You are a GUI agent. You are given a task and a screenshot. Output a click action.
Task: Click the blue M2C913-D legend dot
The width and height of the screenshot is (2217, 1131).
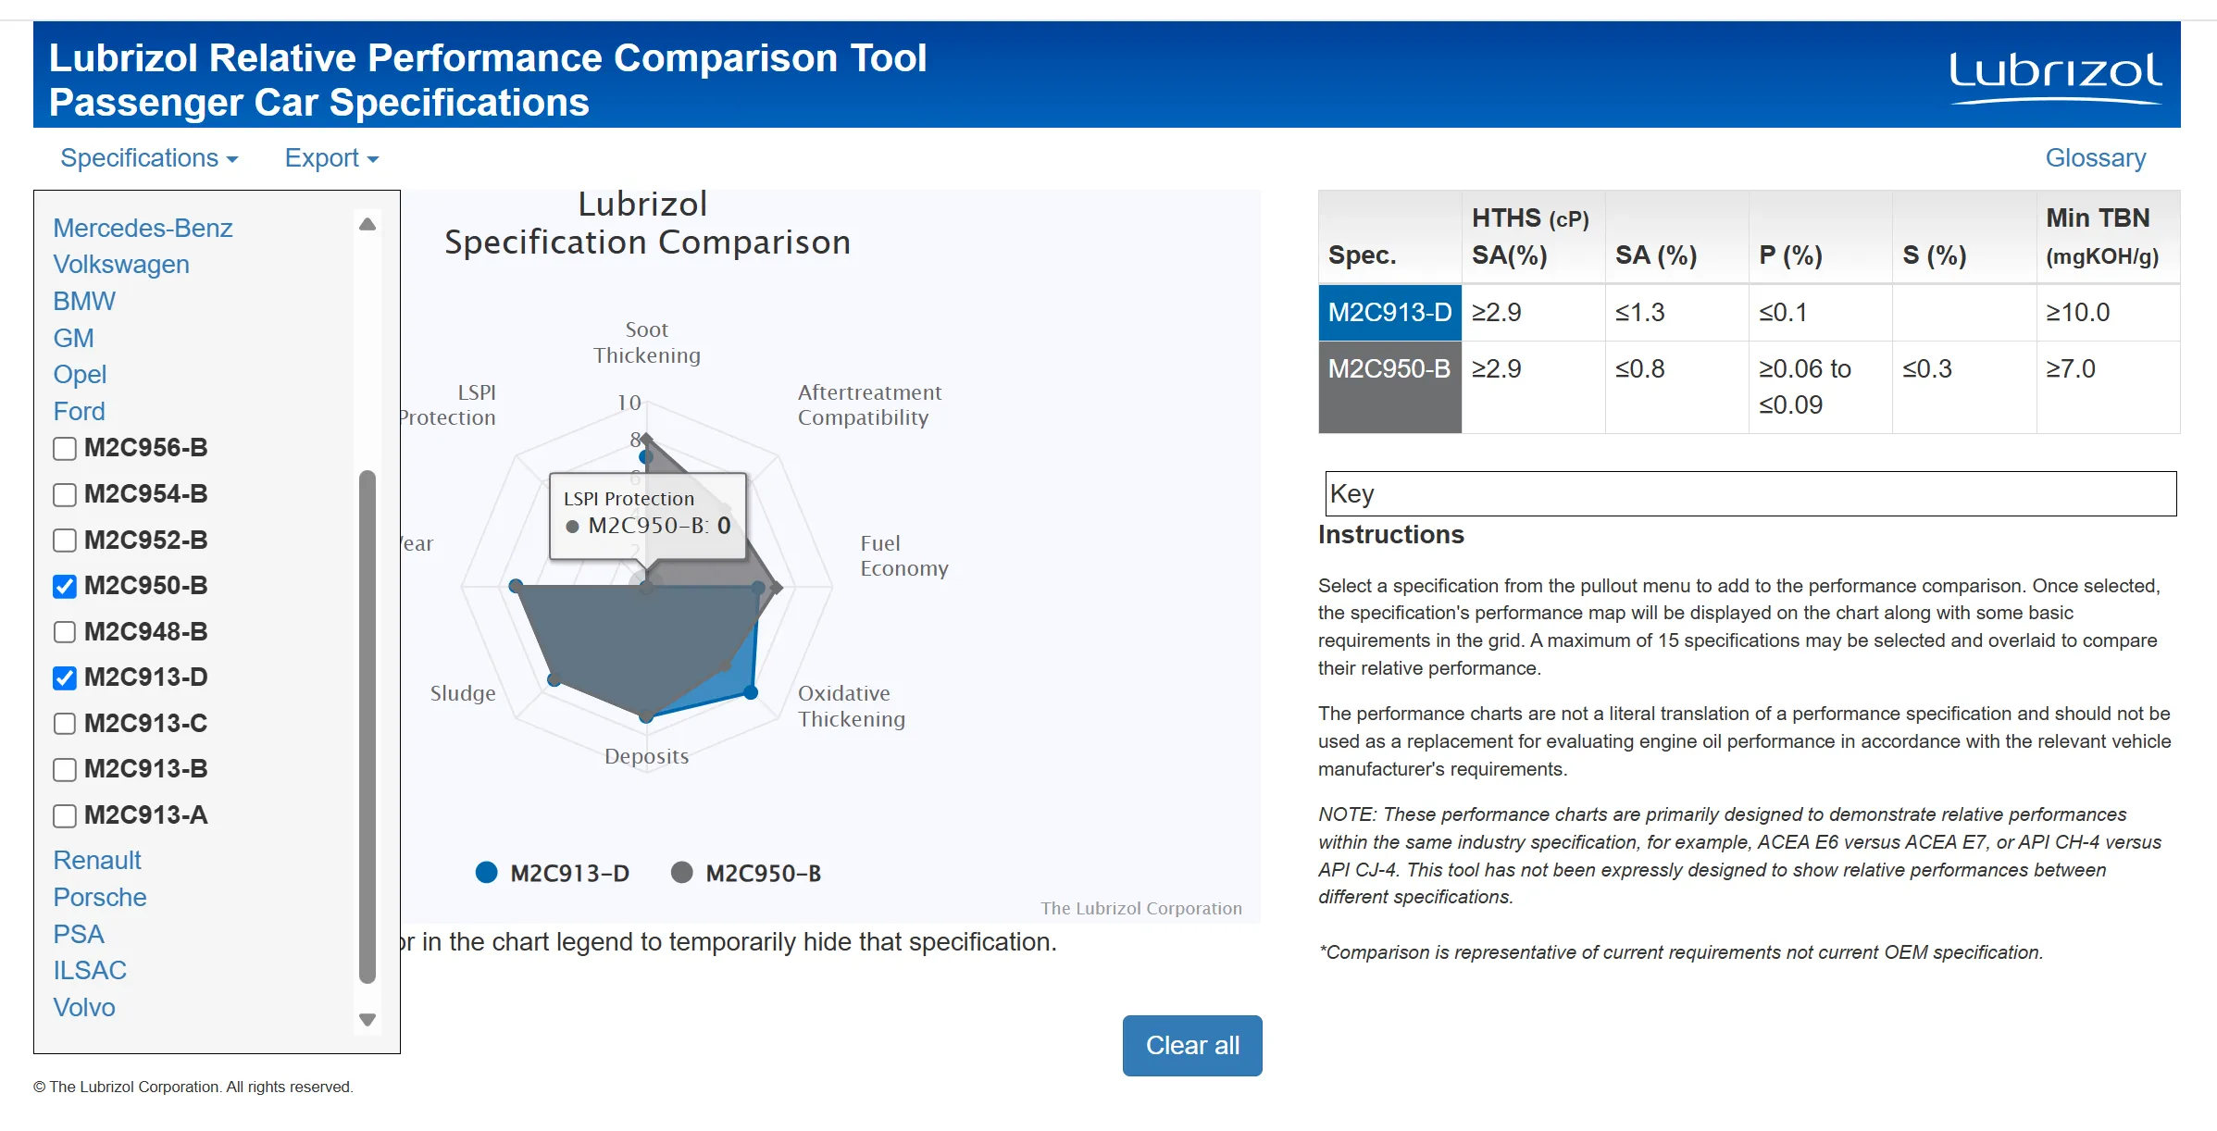tap(486, 873)
